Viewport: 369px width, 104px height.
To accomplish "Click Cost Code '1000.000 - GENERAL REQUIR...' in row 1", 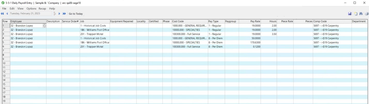I will tap(190, 26).
